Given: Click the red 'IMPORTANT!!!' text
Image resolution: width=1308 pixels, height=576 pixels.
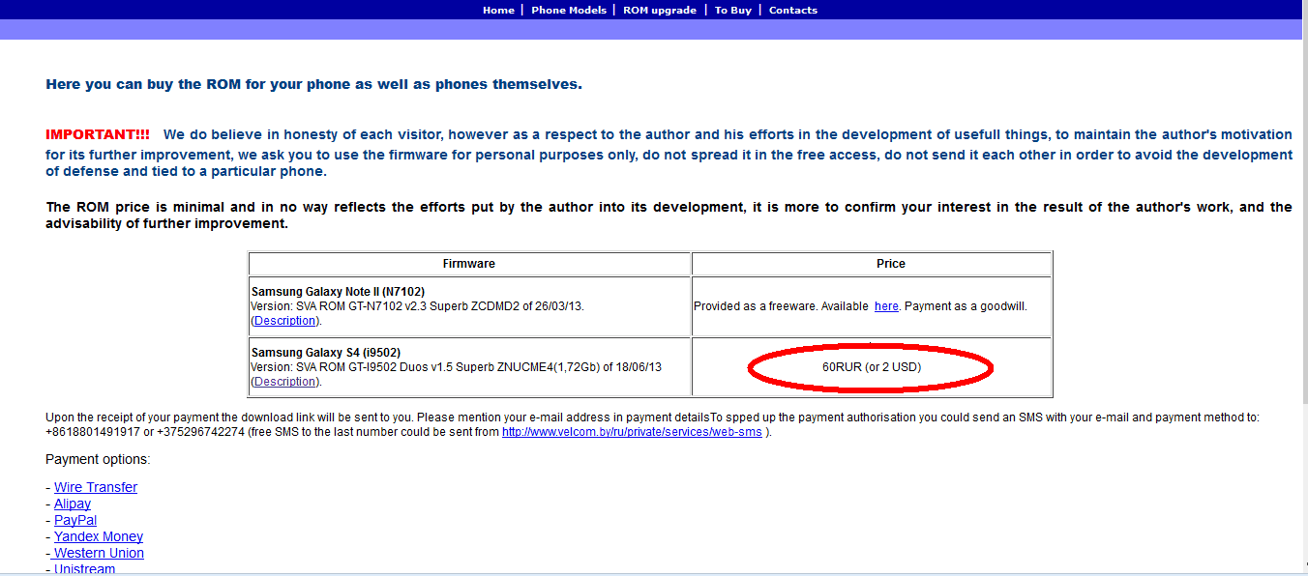Looking at the screenshot, I should [x=98, y=134].
